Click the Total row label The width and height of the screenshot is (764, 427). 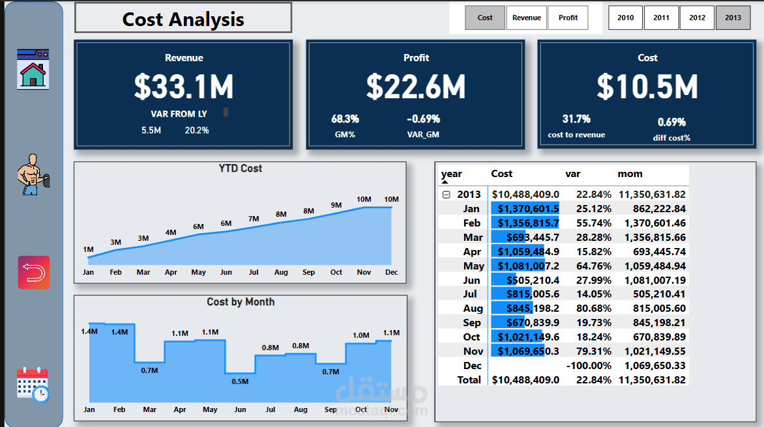tap(469, 380)
